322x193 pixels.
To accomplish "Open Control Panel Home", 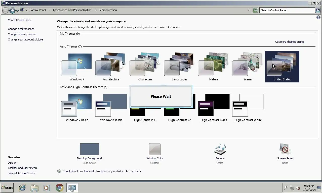I will tap(20, 20).
